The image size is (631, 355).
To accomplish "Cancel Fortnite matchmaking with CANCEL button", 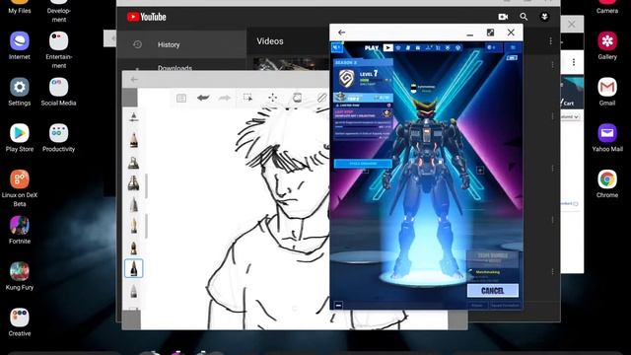I will click(x=493, y=291).
